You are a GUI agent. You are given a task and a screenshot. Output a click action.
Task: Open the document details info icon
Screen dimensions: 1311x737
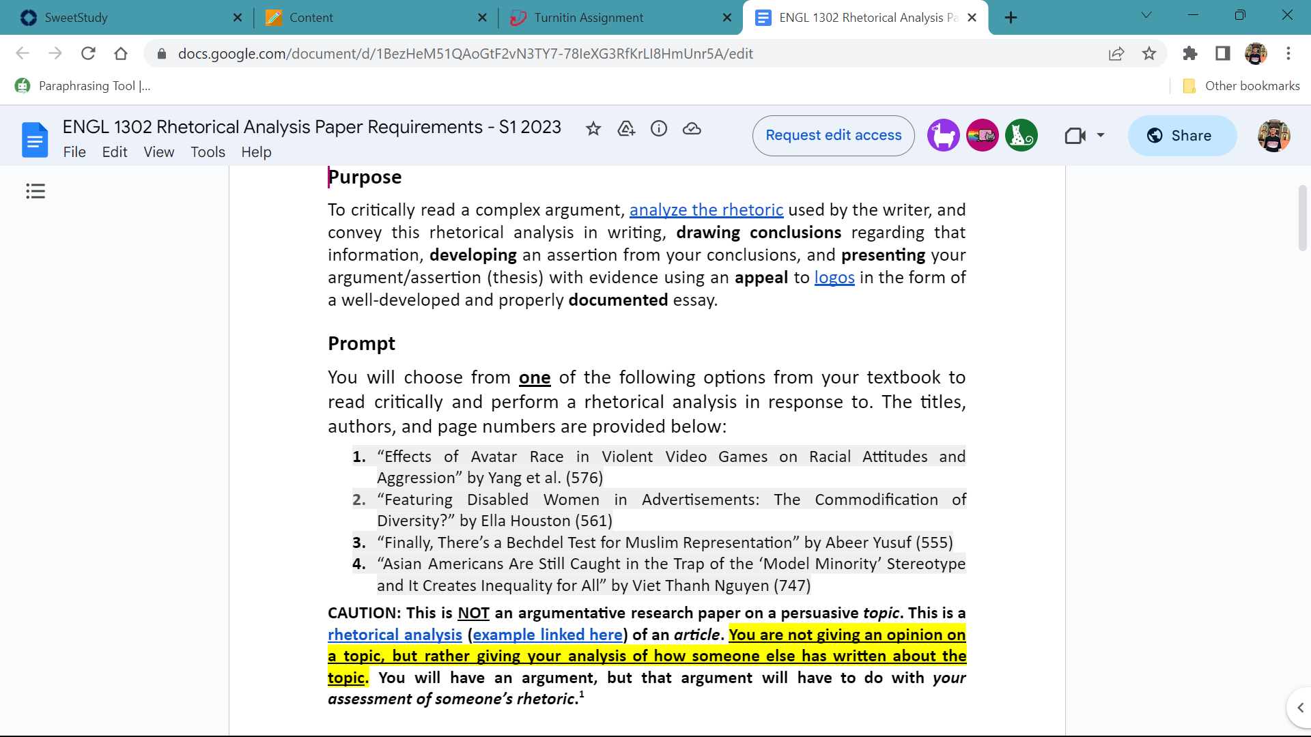coord(659,128)
